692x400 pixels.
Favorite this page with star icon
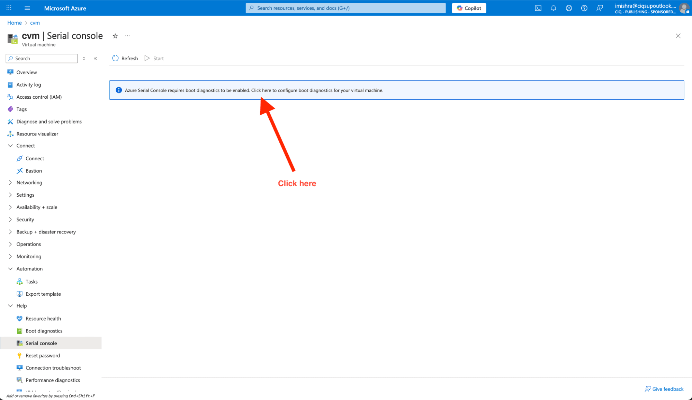coord(115,36)
